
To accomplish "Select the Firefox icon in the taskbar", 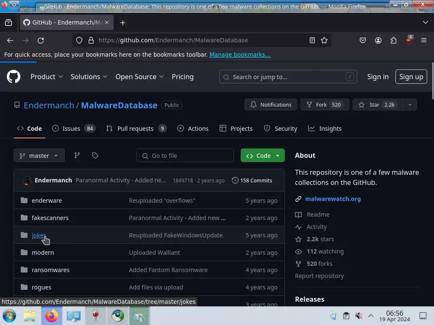I will [x=52, y=316].
